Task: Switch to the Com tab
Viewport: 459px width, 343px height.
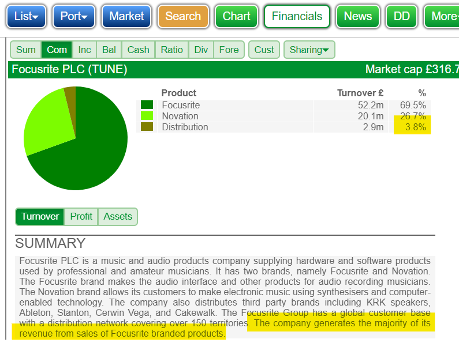Action: click(57, 50)
